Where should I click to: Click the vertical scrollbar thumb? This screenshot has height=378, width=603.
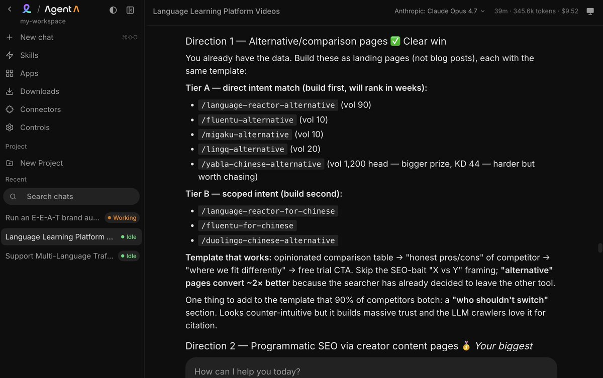(x=599, y=248)
